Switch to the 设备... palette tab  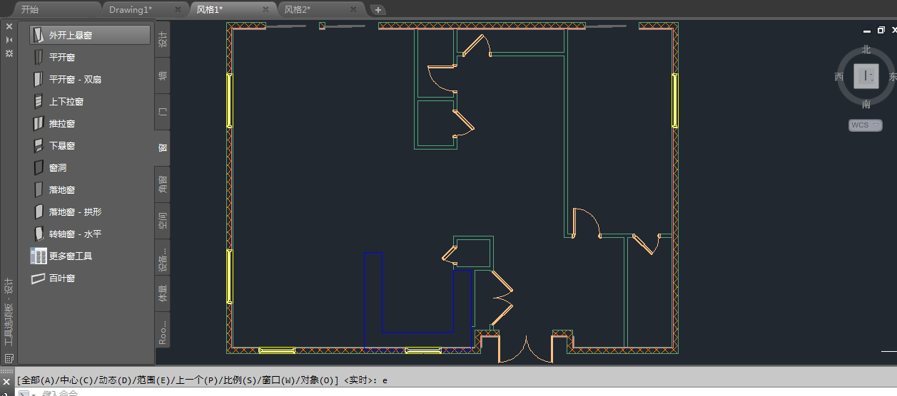pos(163,257)
